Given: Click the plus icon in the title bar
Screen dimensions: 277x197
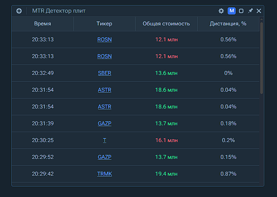Looking at the screenshot, I should click(x=19, y=11).
